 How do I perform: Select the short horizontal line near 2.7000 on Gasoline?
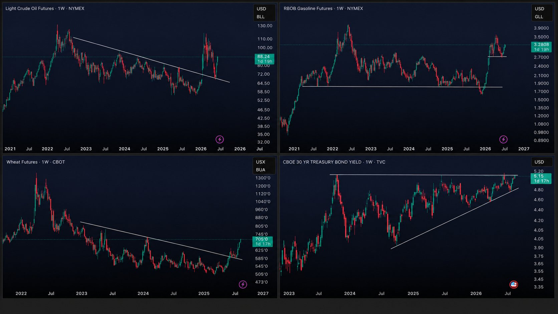[497, 57]
